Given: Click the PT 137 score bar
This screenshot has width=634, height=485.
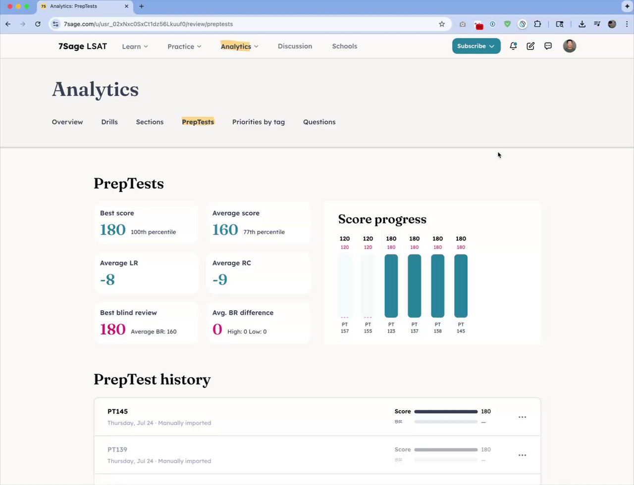Looking at the screenshot, I should pos(415,286).
